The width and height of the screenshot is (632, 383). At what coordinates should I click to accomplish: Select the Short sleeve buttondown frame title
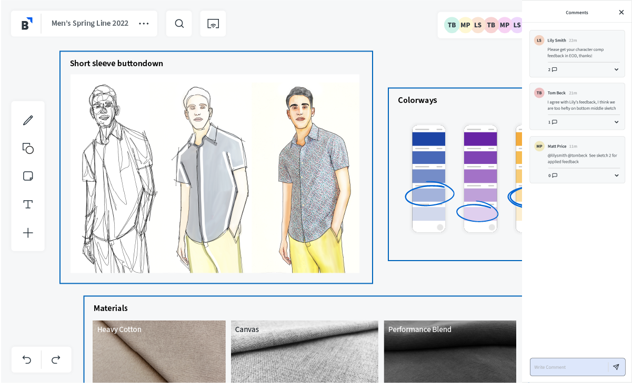tap(116, 63)
